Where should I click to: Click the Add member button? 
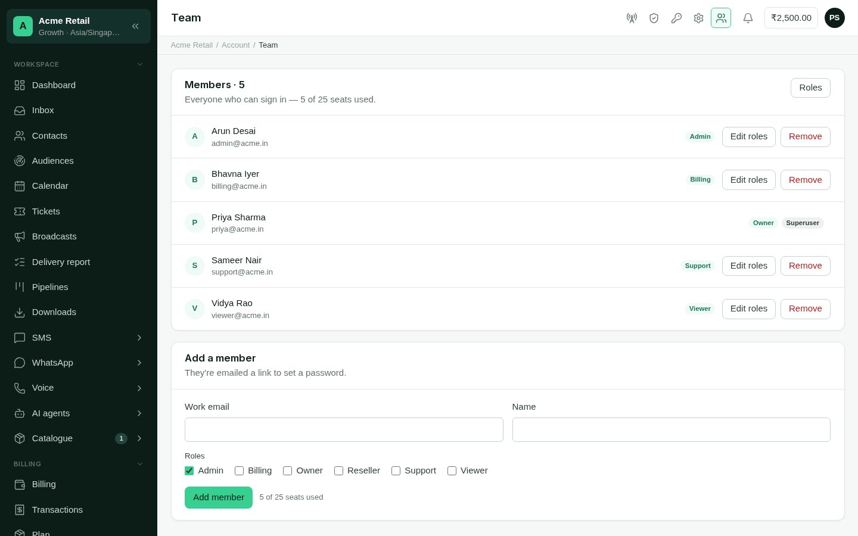[x=219, y=497]
